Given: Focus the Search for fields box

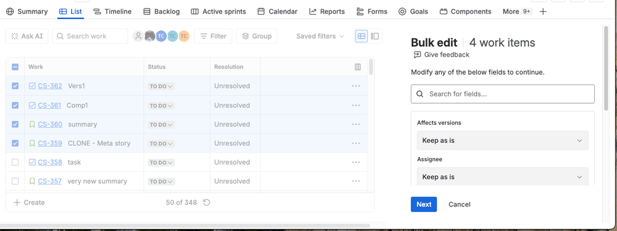Looking at the screenshot, I should tap(503, 94).
